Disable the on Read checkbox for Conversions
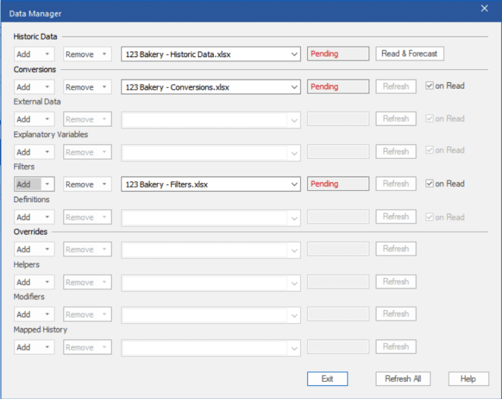 pyautogui.click(x=429, y=85)
